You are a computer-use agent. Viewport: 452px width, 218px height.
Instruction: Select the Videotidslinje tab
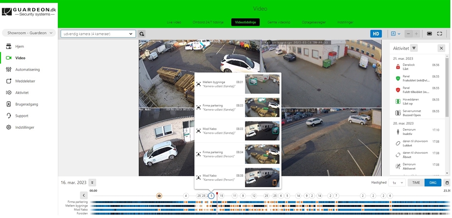[x=245, y=22]
